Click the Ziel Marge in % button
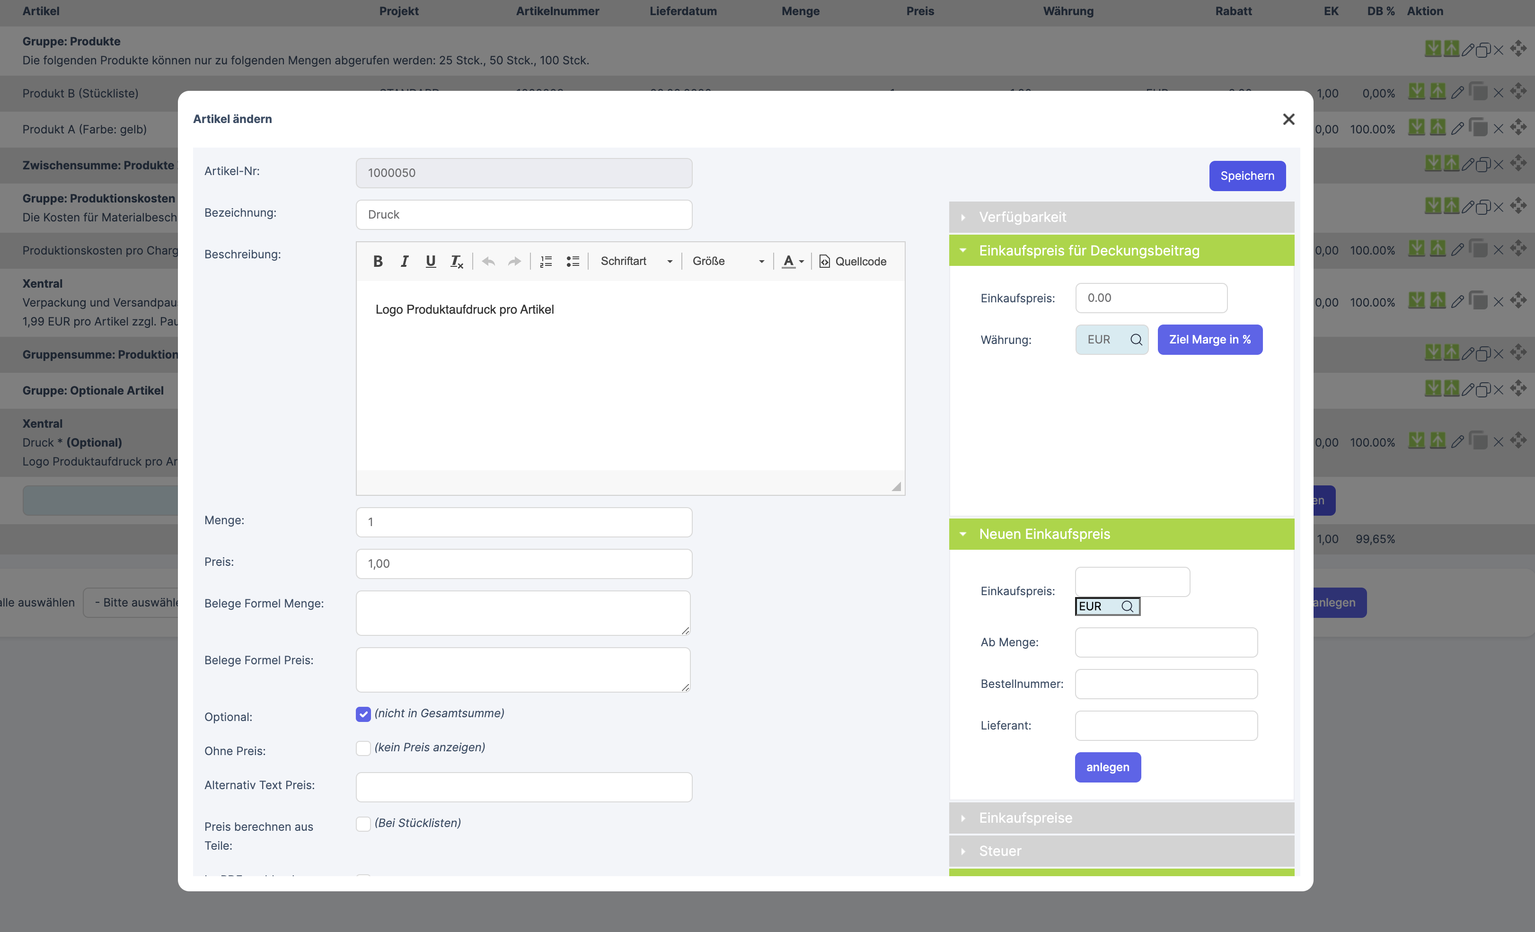1535x932 pixels. tap(1209, 340)
